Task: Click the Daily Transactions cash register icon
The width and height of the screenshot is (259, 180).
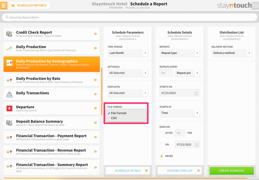Action: pyautogui.click(x=9, y=94)
